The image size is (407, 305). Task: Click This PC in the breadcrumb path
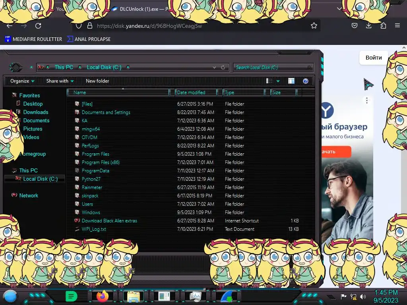click(64, 67)
